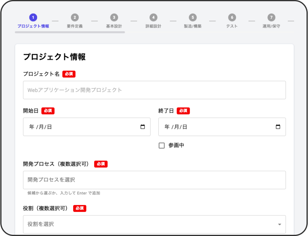Screen dimensions: 308x236
Task: Click the step 2 circle icon
Action: tap(75, 18)
